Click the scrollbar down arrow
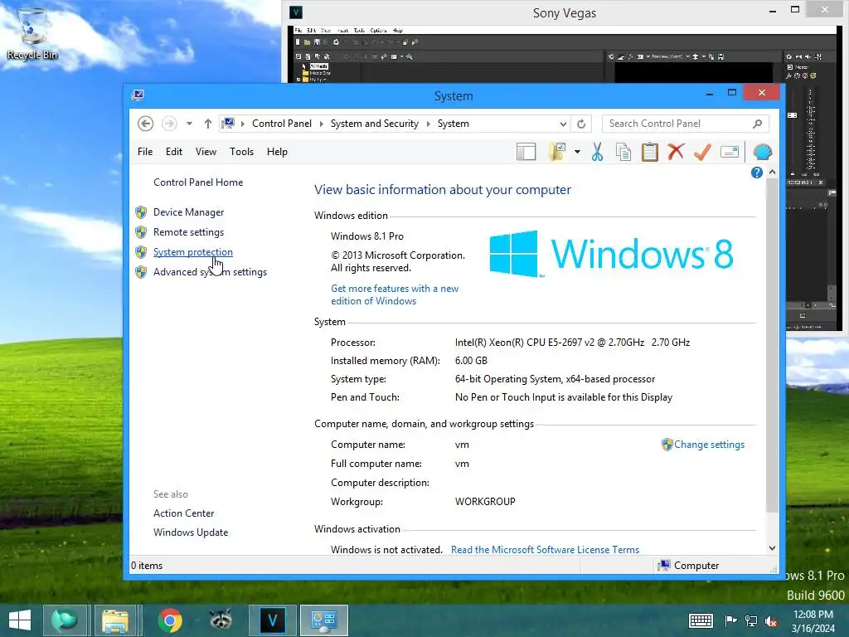This screenshot has width=849, height=637. pos(772,548)
